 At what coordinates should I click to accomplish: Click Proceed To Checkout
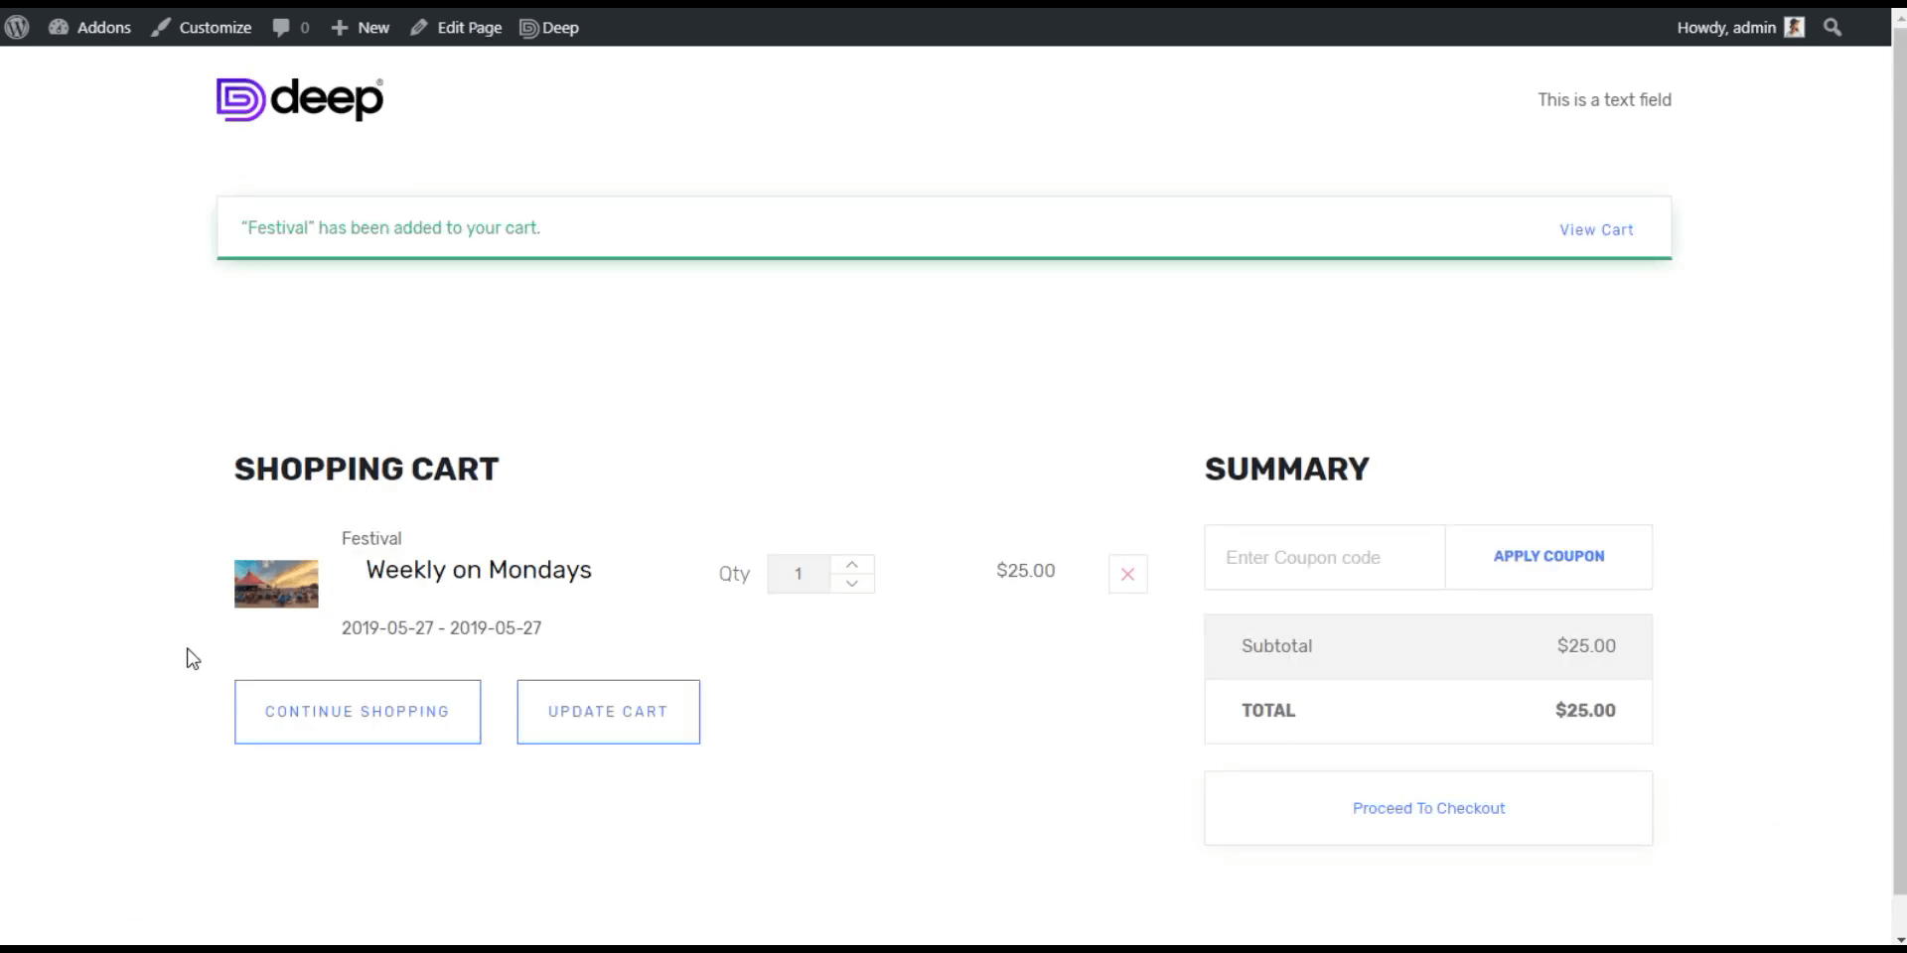click(x=1428, y=808)
